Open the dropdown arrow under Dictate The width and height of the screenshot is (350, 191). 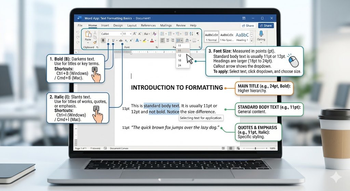[261, 43]
